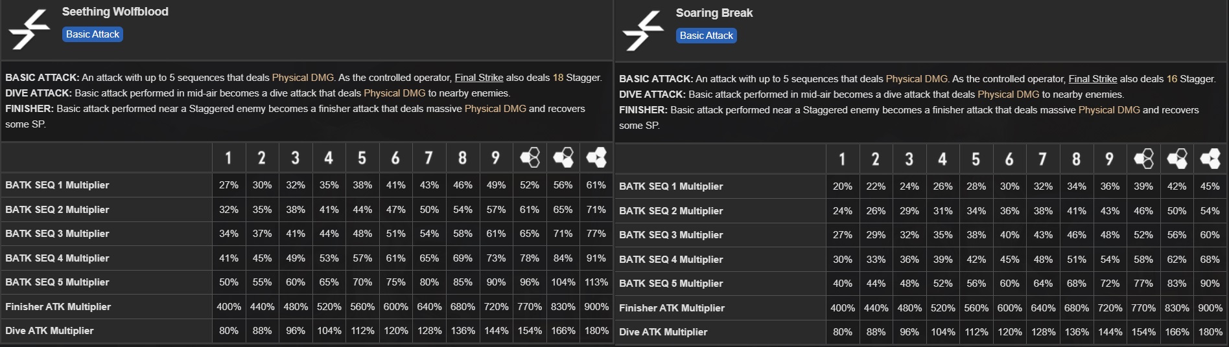Click the Seething Wolfblood skill icon
The image size is (1229, 347).
pos(30,29)
